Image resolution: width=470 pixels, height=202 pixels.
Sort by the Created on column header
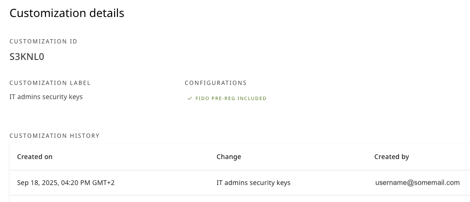click(x=35, y=157)
